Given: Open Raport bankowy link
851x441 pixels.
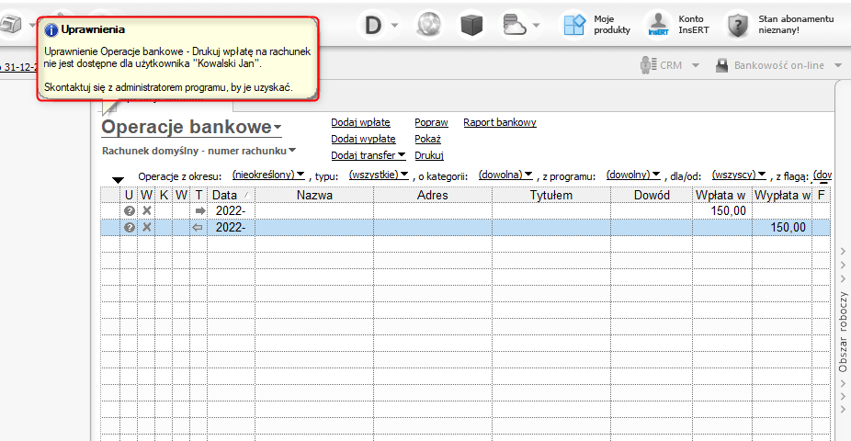Looking at the screenshot, I should [x=499, y=122].
